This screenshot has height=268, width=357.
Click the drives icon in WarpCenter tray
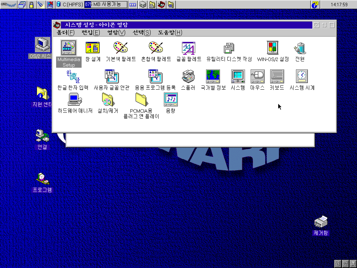tap(143, 5)
